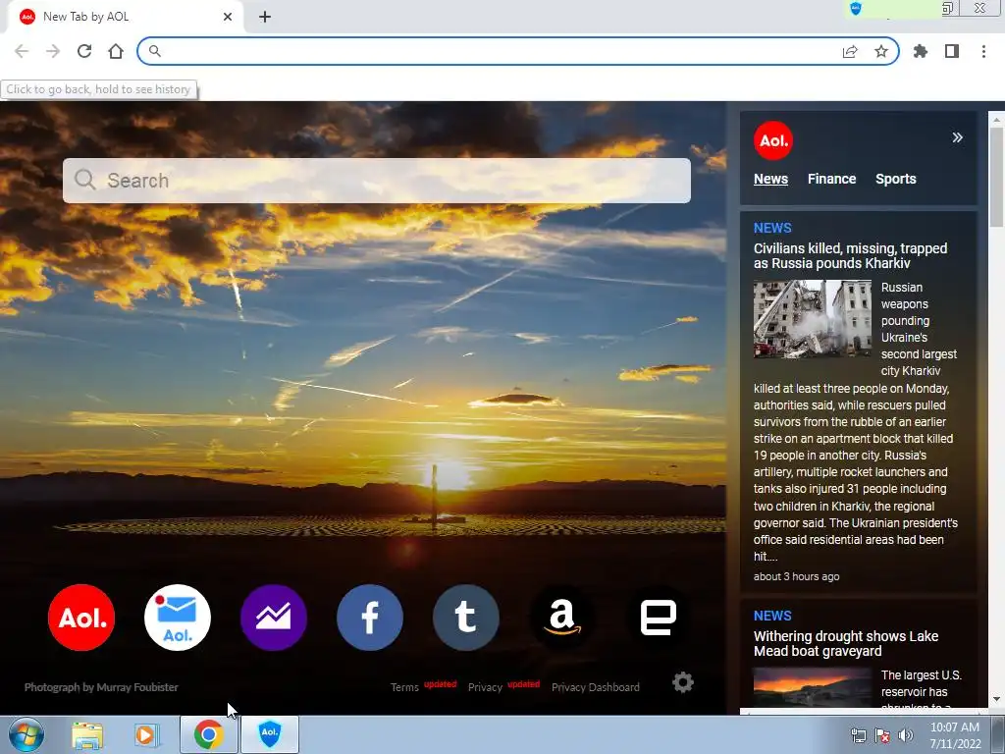The image size is (1005, 754).
Task: Click the AOL Search box
Action: (x=377, y=181)
